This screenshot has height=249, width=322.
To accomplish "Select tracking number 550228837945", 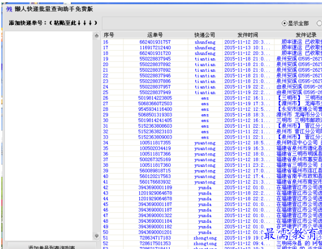I will coord(155,59).
